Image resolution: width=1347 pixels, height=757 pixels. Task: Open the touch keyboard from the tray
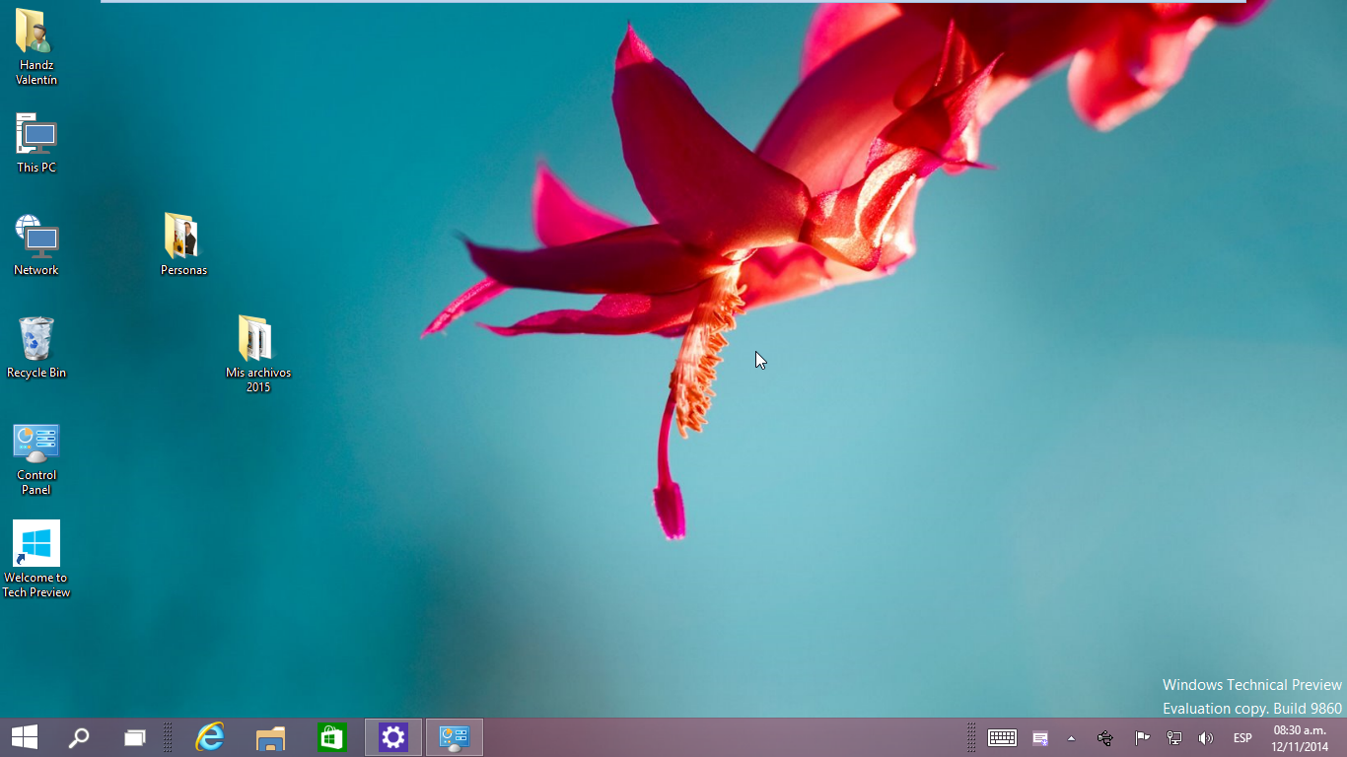(x=1002, y=738)
